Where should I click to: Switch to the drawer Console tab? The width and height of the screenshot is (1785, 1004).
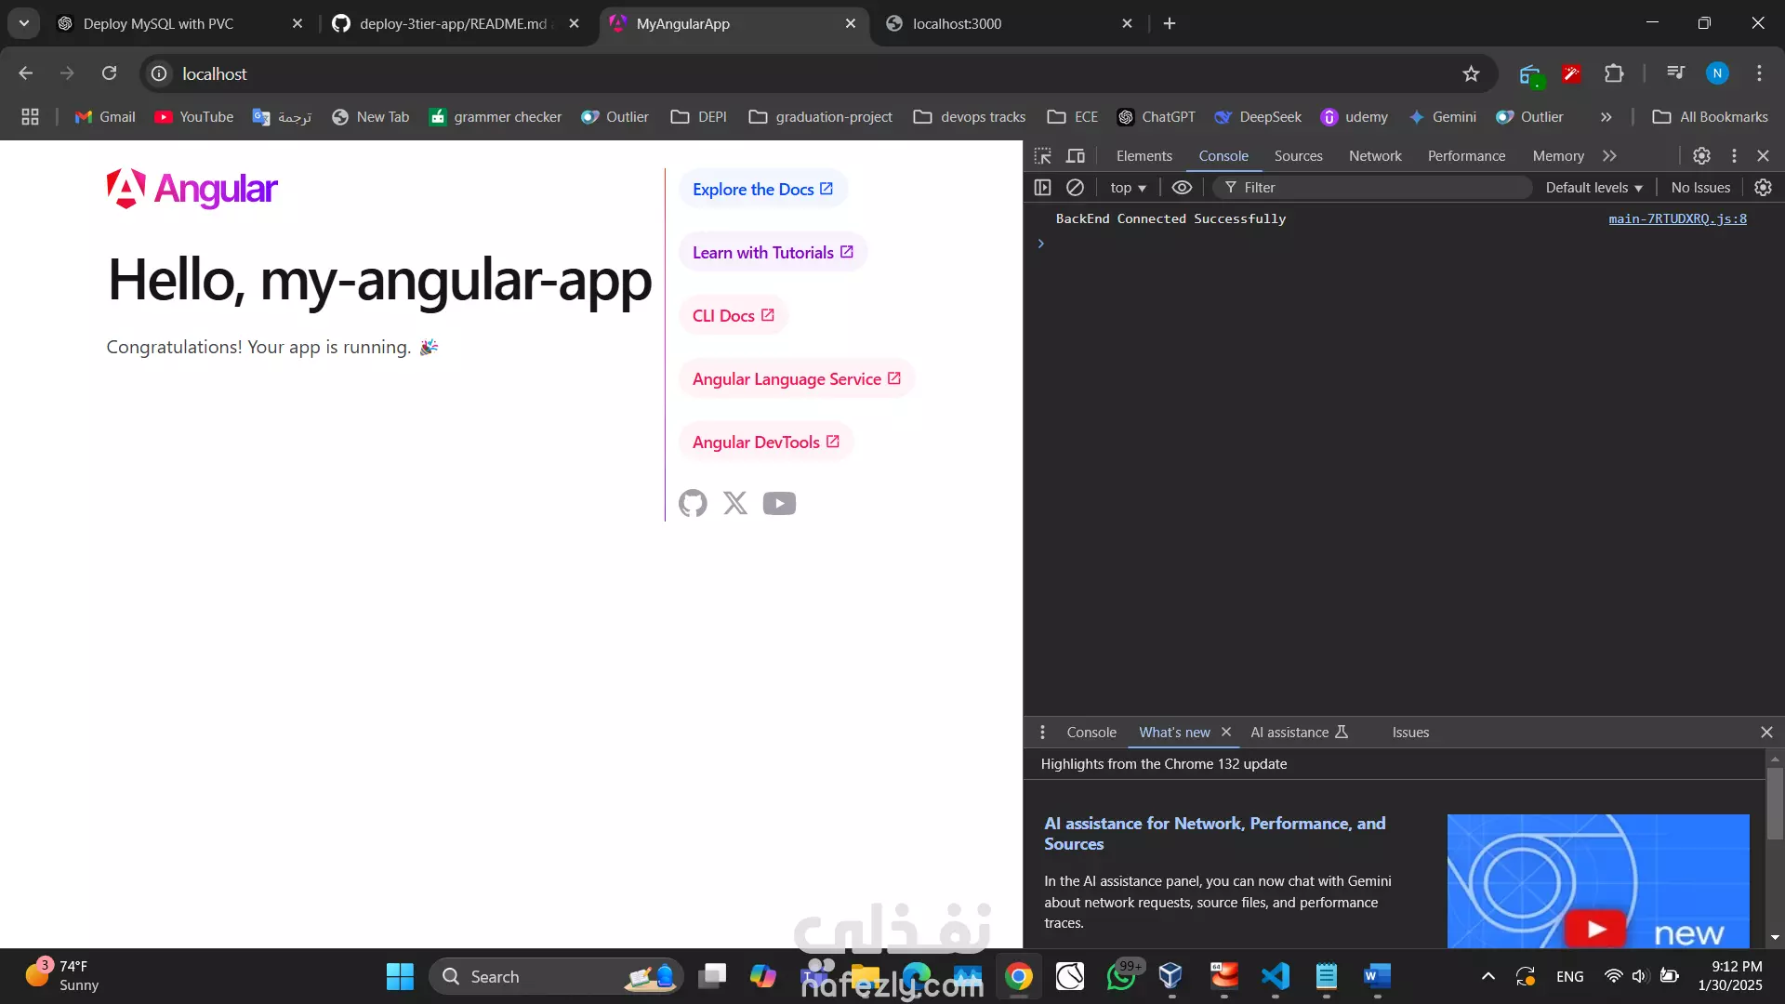(1091, 733)
